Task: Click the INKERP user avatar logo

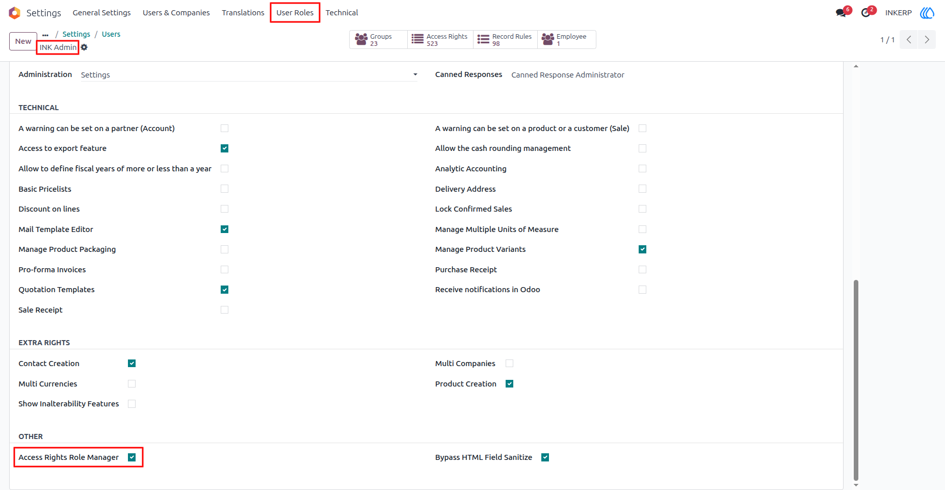Action: pyautogui.click(x=927, y=13)
